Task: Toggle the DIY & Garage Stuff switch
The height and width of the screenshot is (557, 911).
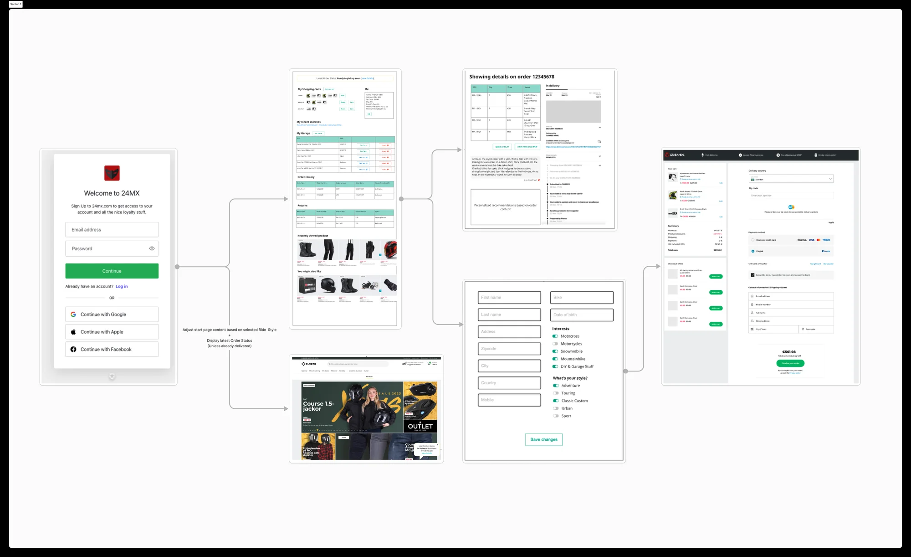Action: pyautogui.click(x=555, y=366)
